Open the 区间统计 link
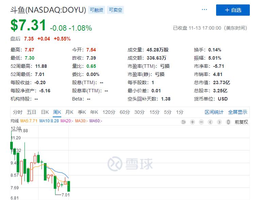The height and width of the screenshot is (200, 259). point(214,112)
